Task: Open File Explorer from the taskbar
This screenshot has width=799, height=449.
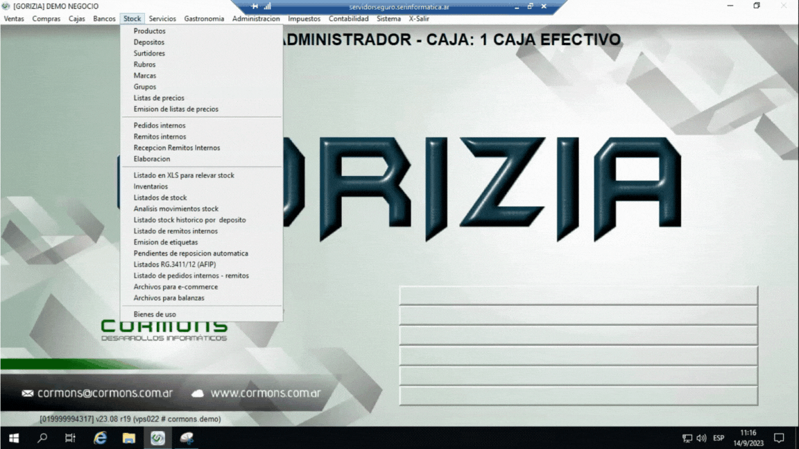Action: coord(129,438)
